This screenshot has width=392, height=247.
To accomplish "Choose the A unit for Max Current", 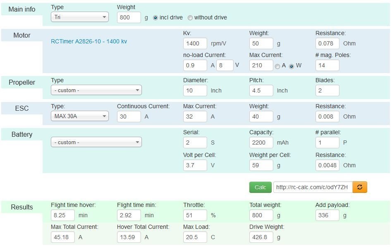I will pyautogui.click(x=277, y=66).
